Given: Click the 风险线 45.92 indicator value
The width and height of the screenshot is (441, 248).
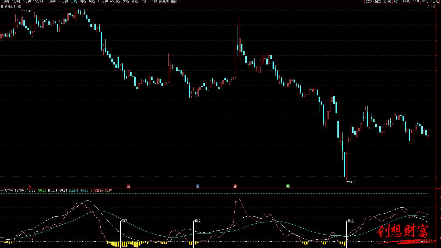Looking at the screenshot, I should [x=79, y=191].
